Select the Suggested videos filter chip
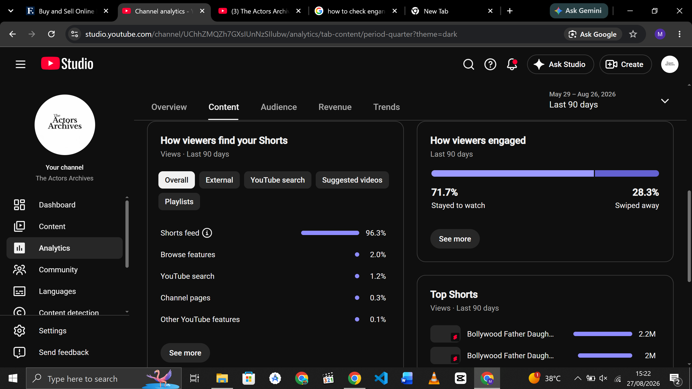Image resolution: width=692 pixels, height=389 pixels. (352, 180)
